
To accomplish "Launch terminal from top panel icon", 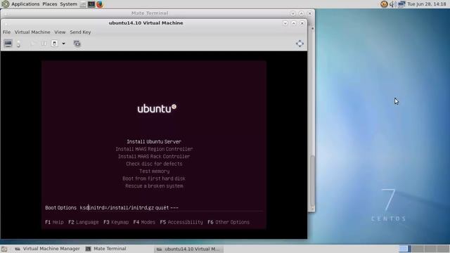I will click(x=91, y=4).
